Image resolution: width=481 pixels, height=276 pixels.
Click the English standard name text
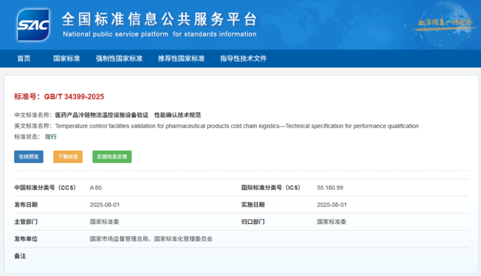click(x=237, y=126)
